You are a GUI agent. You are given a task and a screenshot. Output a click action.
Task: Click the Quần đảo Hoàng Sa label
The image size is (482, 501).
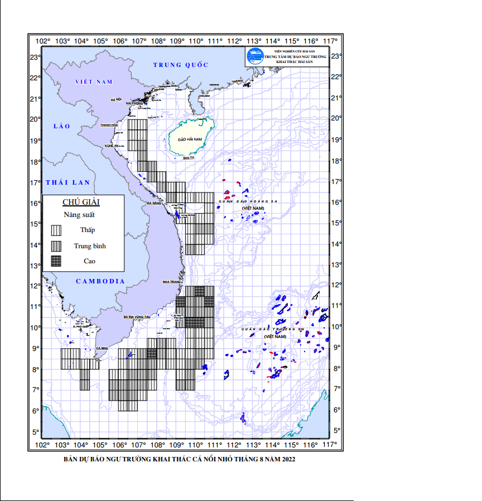pos(248,201)
